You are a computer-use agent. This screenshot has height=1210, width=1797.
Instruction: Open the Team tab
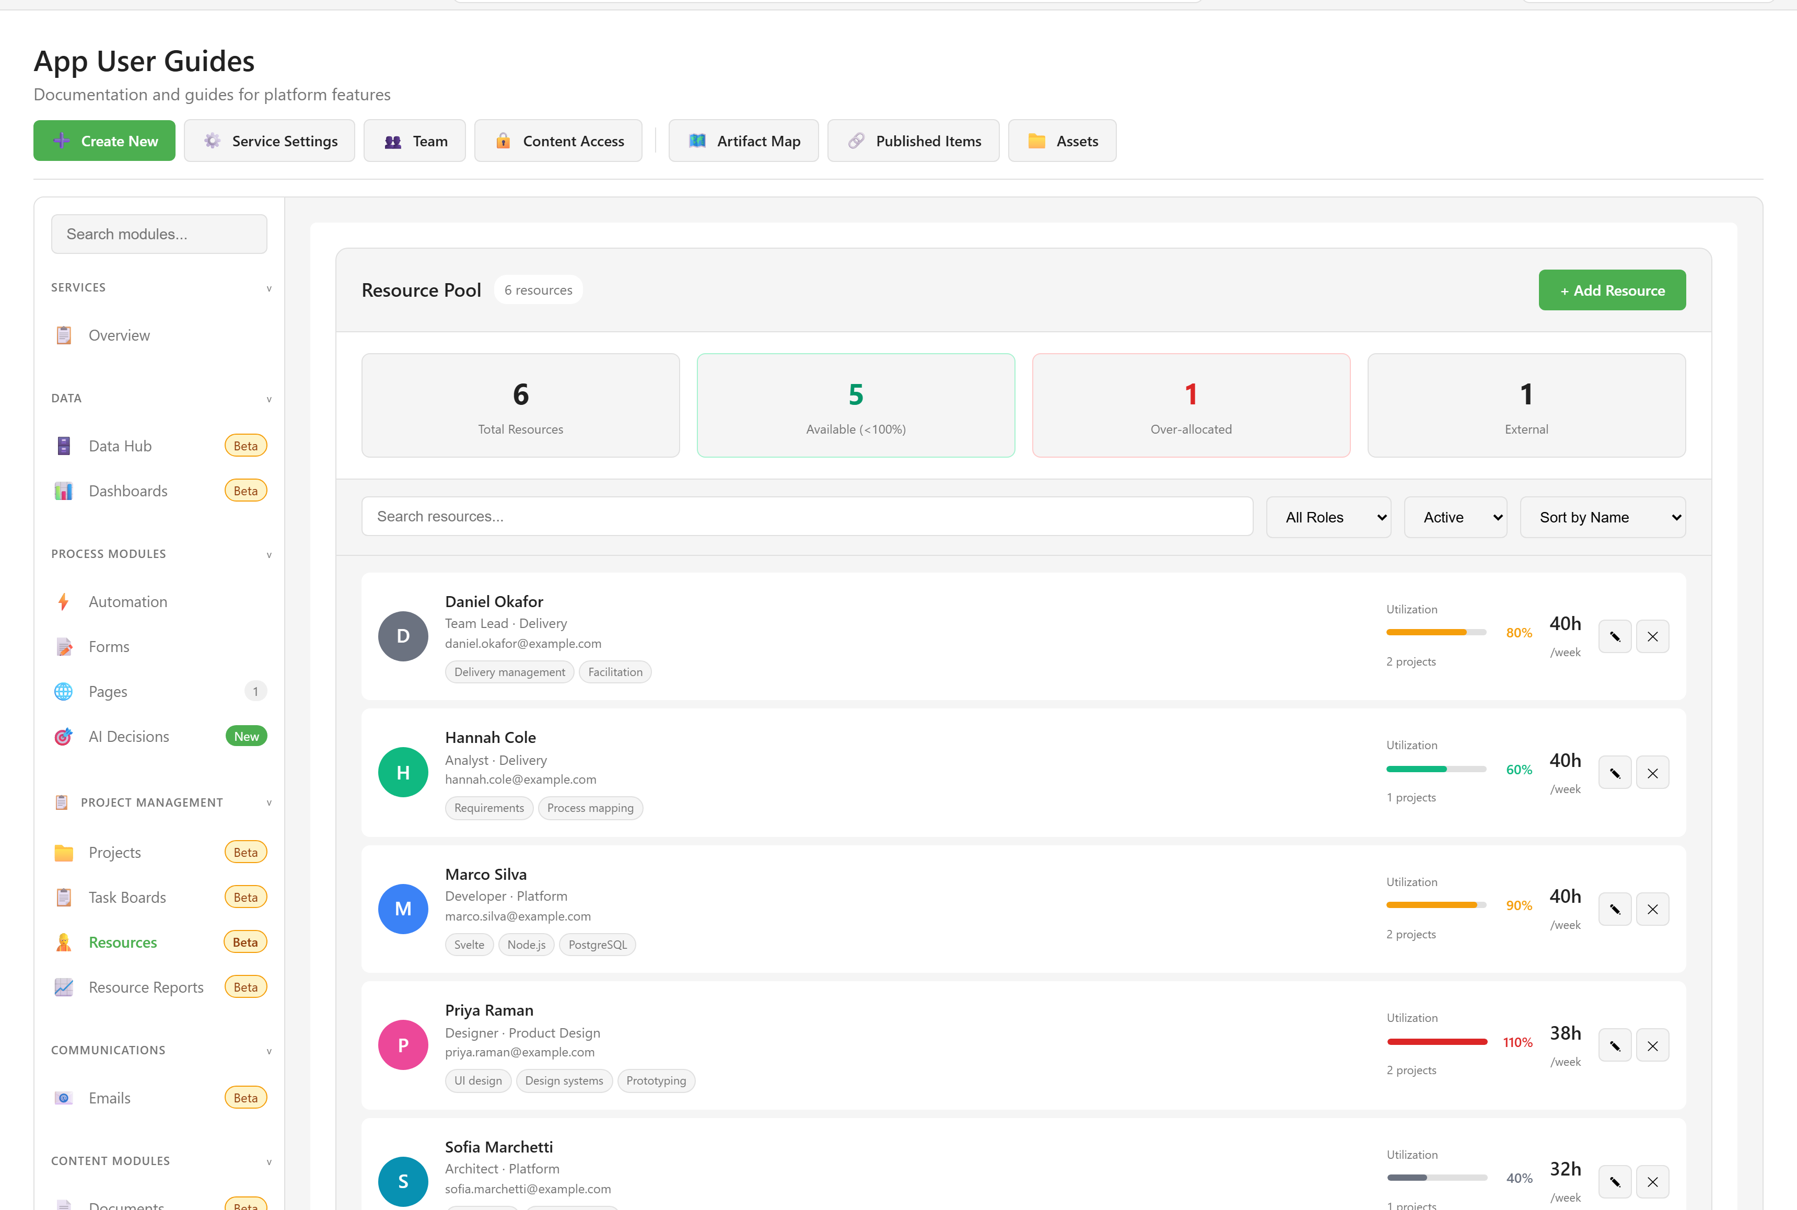click(414, 141)
